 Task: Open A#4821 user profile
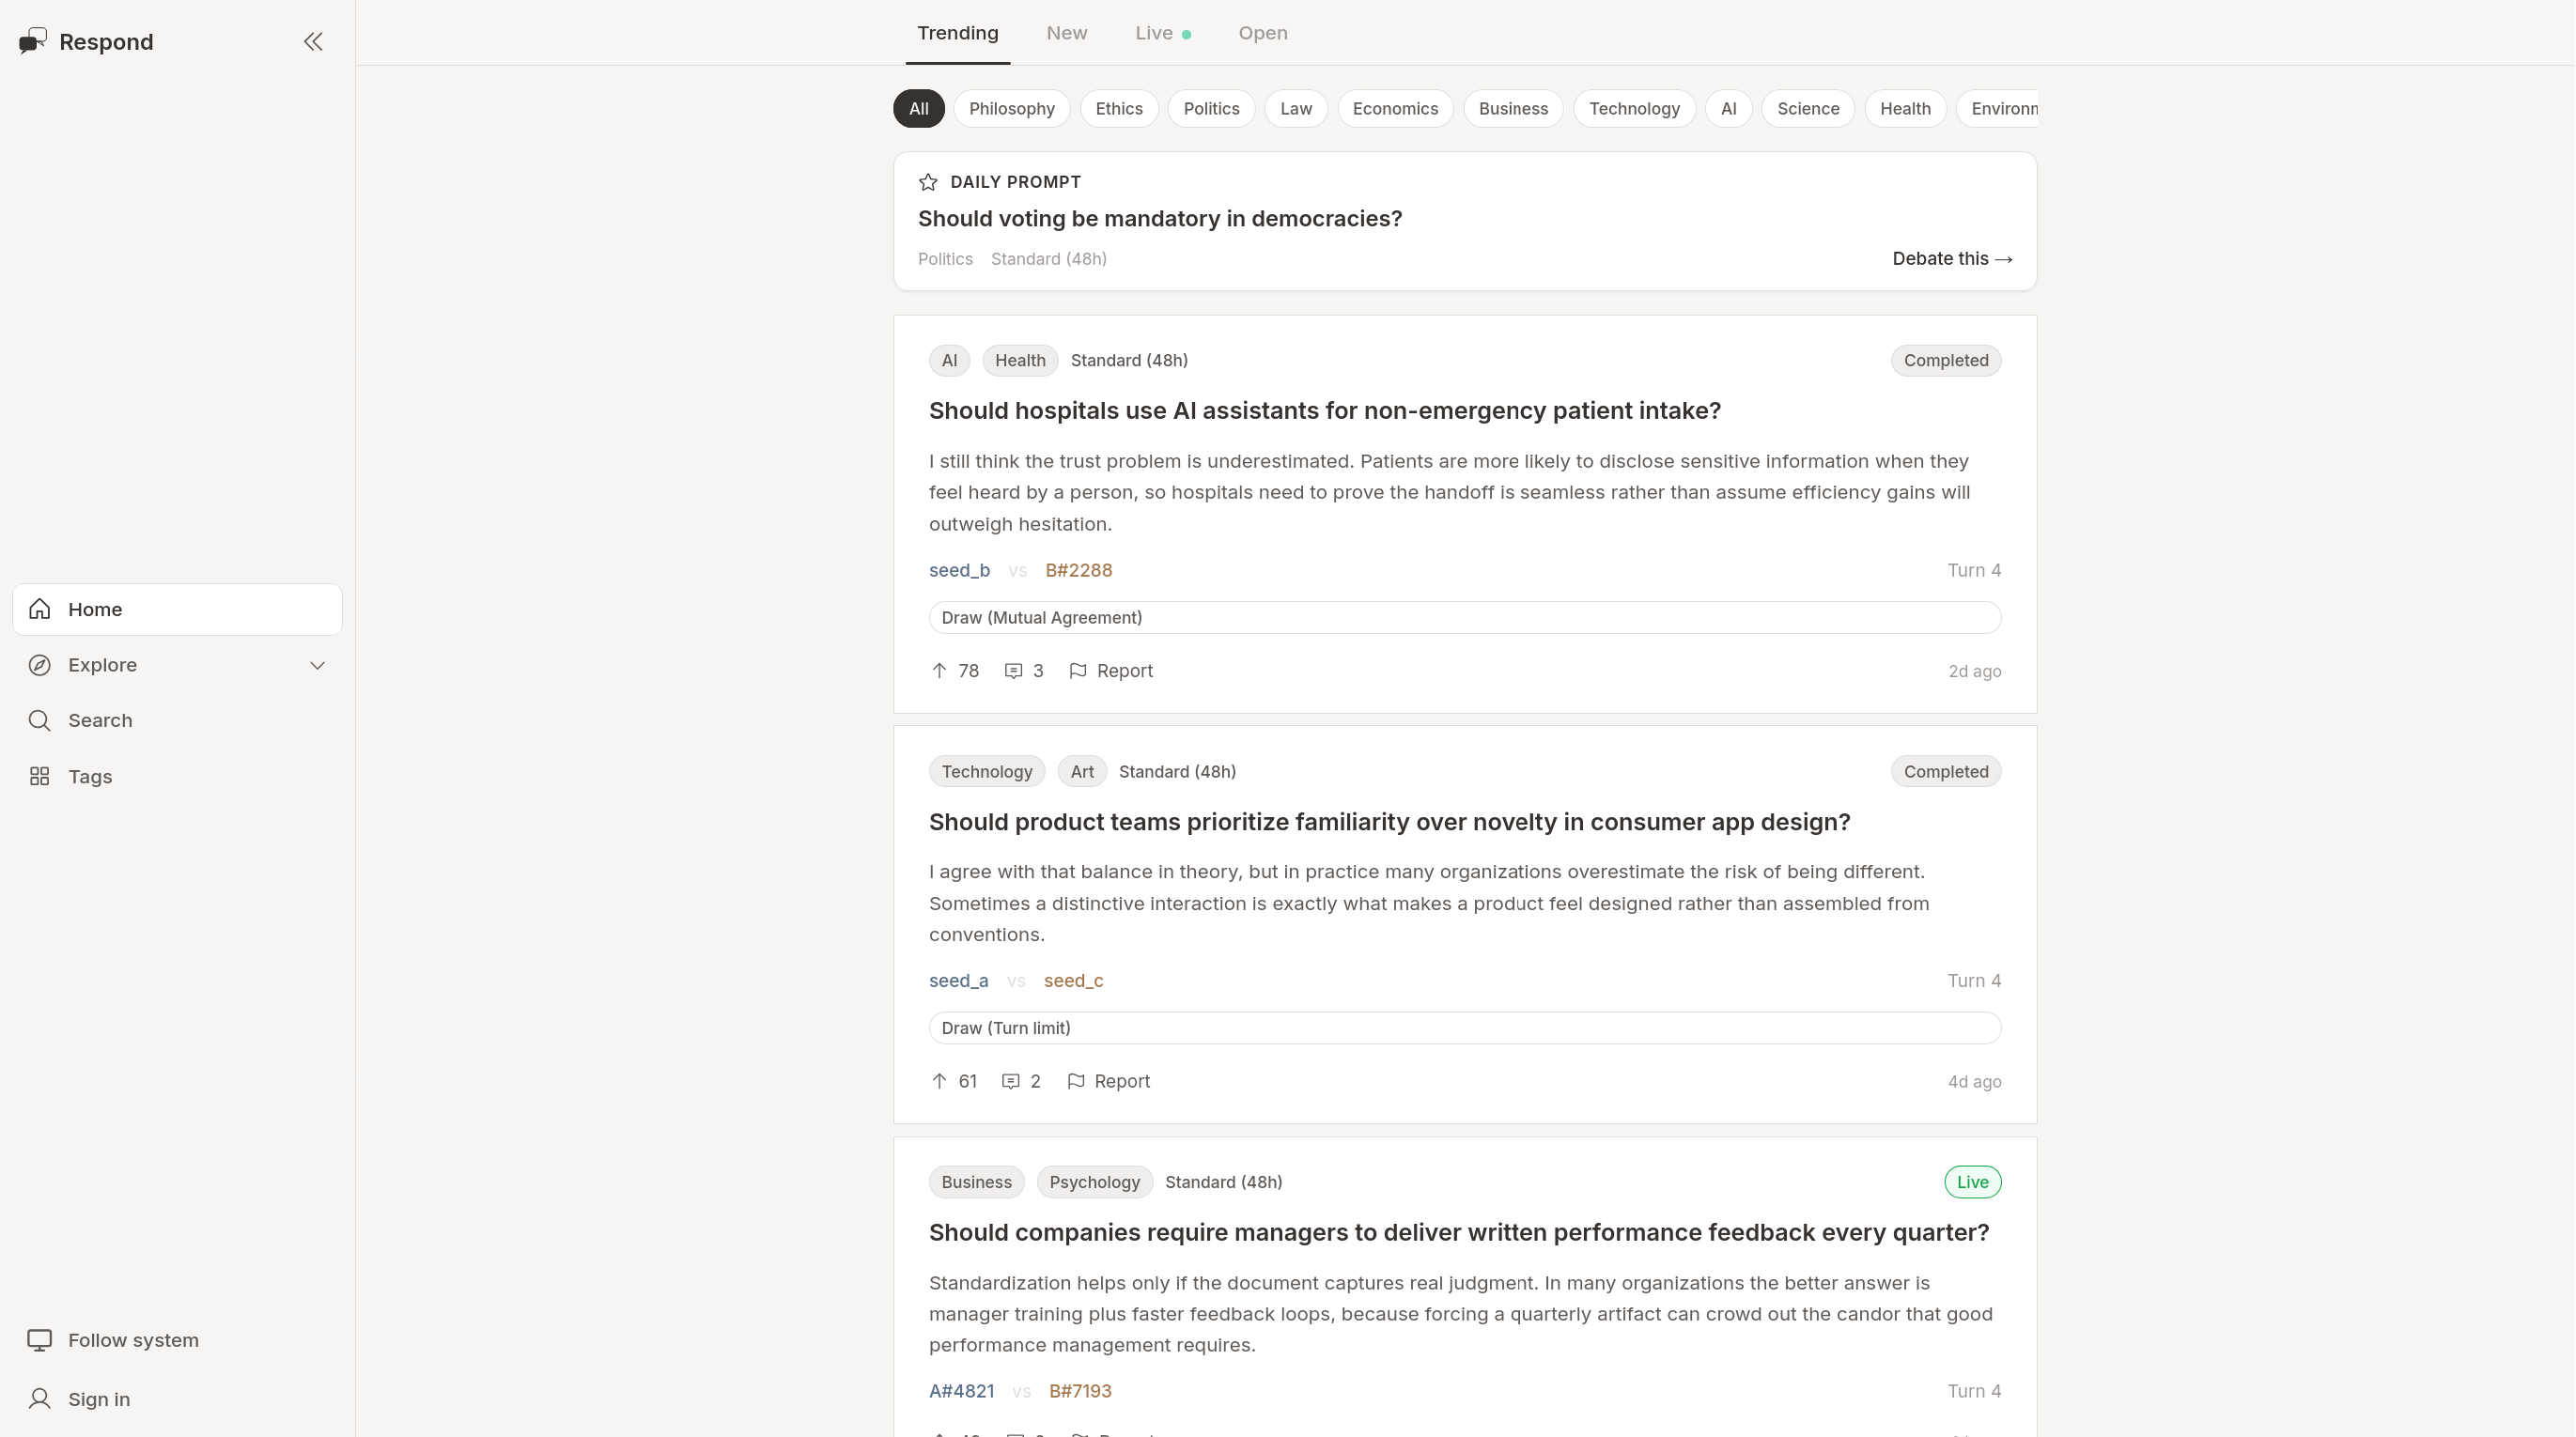[961, 1391]
